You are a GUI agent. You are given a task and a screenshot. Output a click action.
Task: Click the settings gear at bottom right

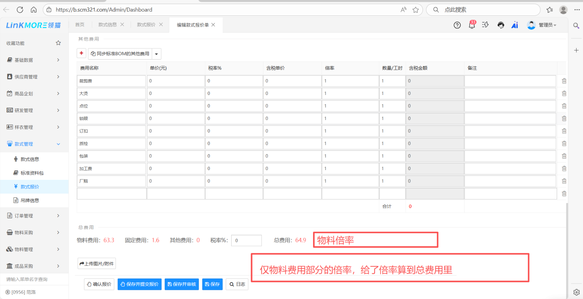(x=576, y=292)
